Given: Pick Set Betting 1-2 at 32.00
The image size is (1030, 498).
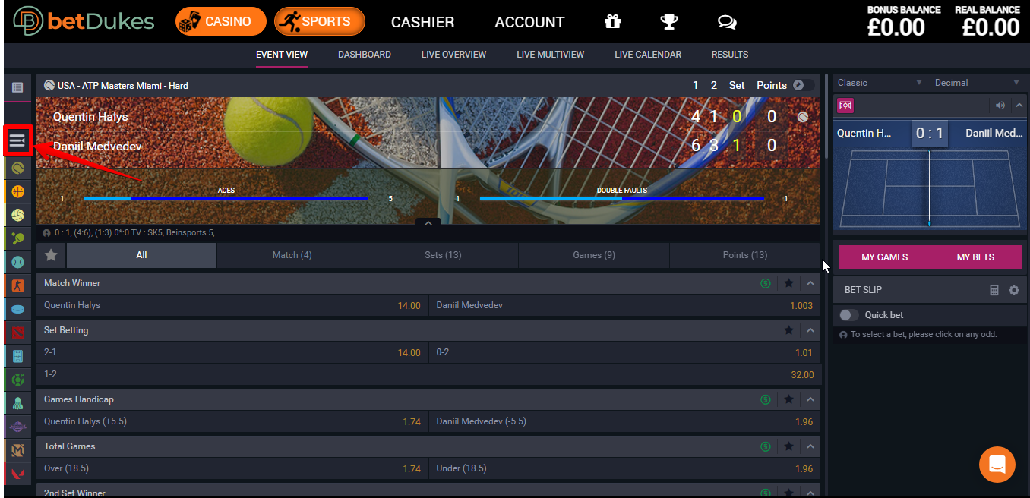Looking at the screenshot, I should [x=428, y=374].
